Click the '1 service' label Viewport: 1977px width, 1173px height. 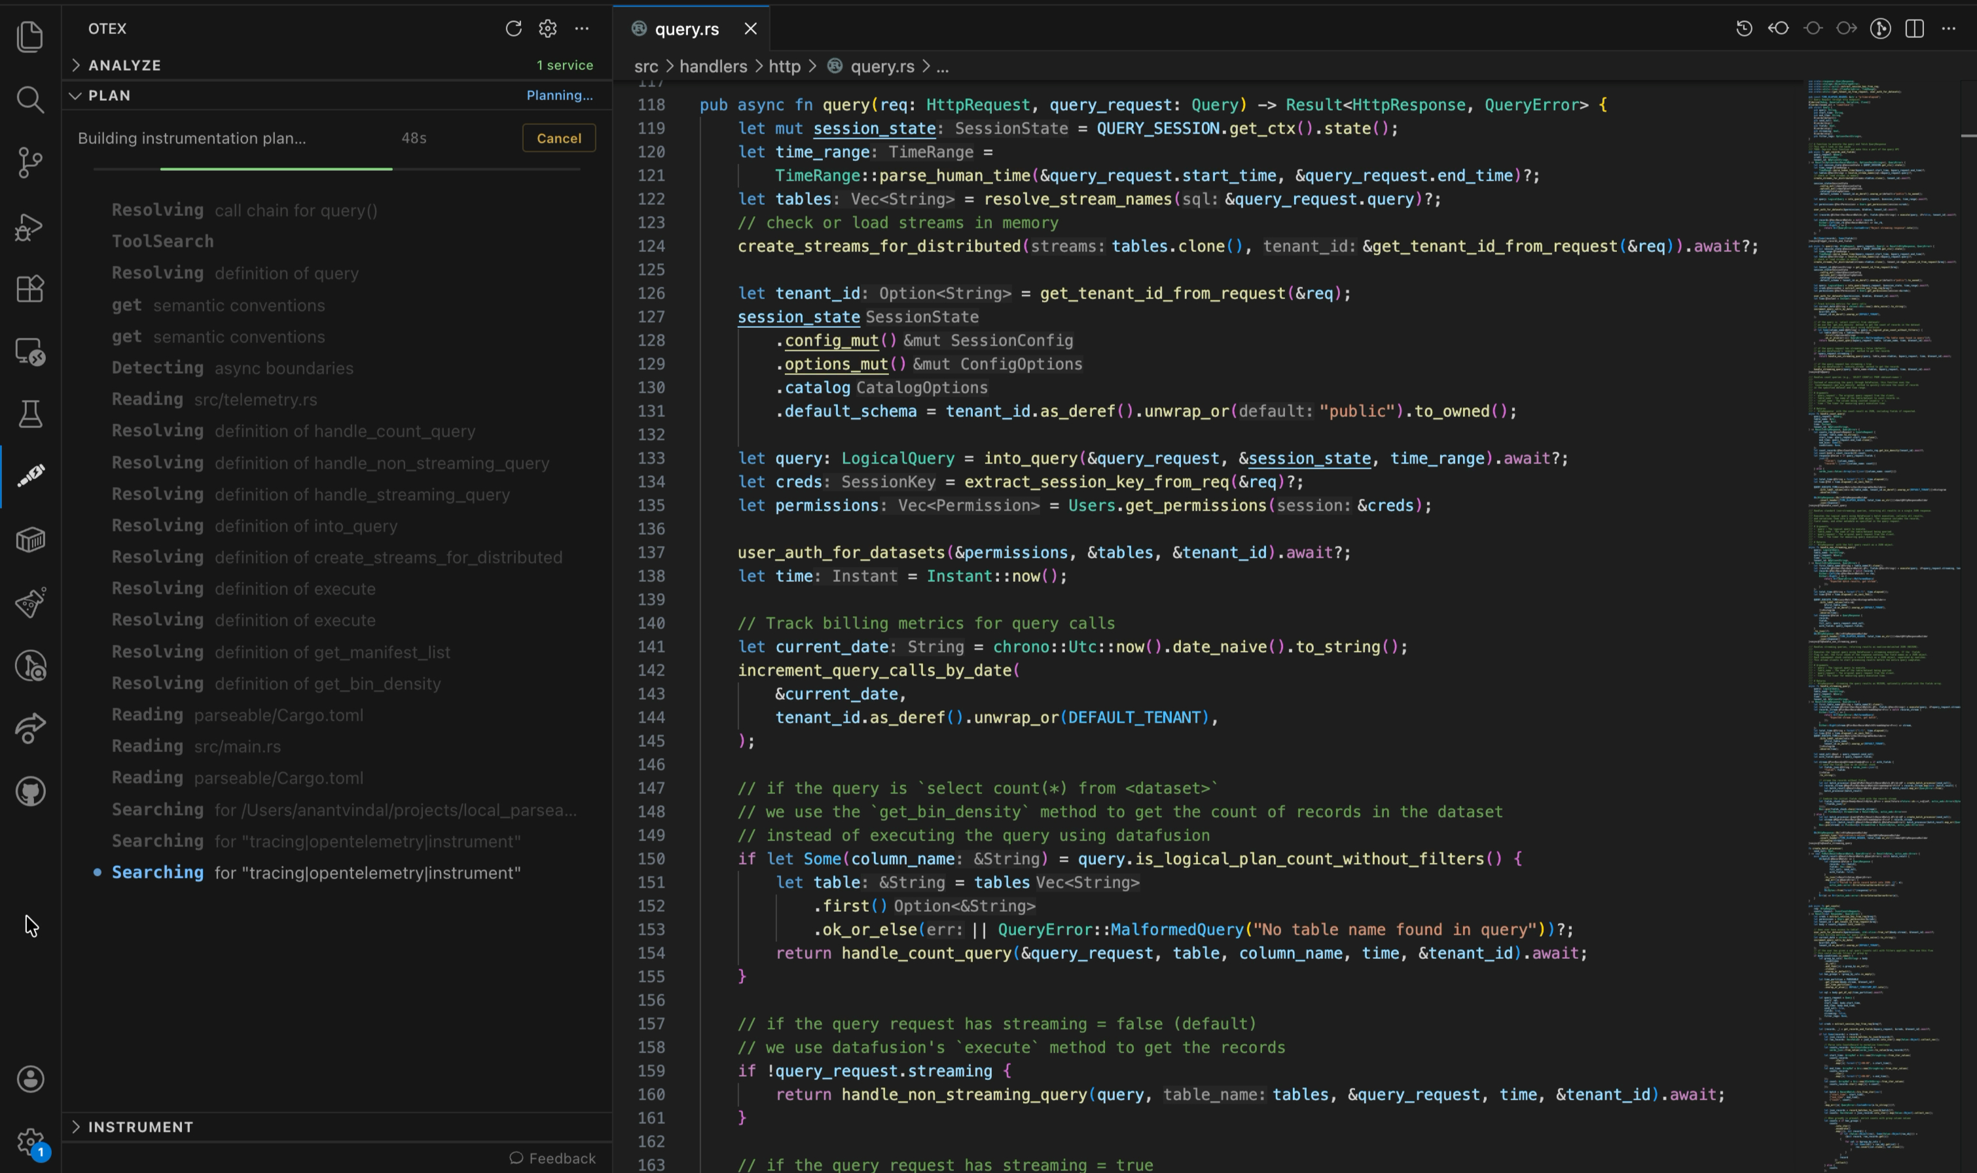click(564, 65)
